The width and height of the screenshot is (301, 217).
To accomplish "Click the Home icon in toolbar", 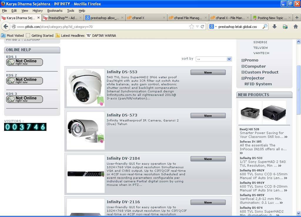I will (296, 26).
